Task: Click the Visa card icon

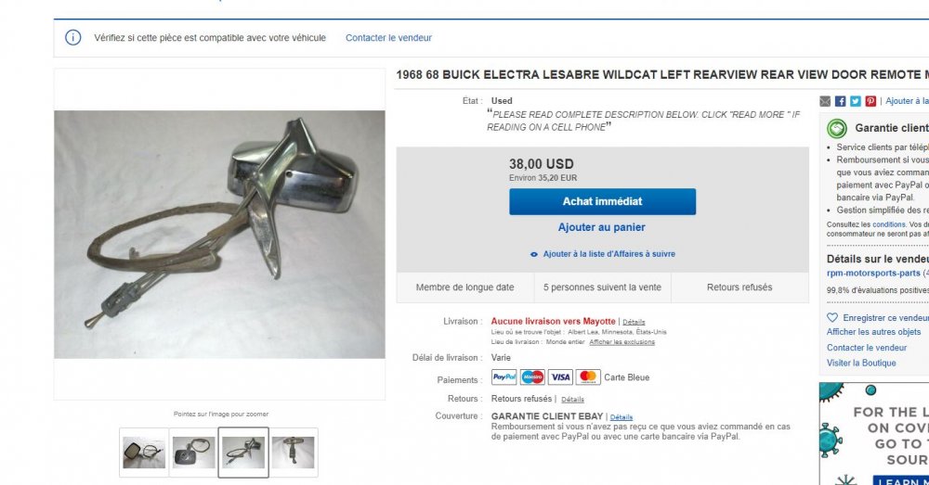Action: (x=560, y=377)
